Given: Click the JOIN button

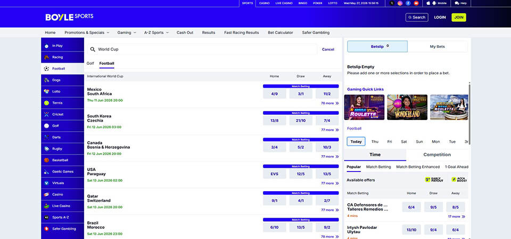Looking at the screenshot, I should click(458, 17).
